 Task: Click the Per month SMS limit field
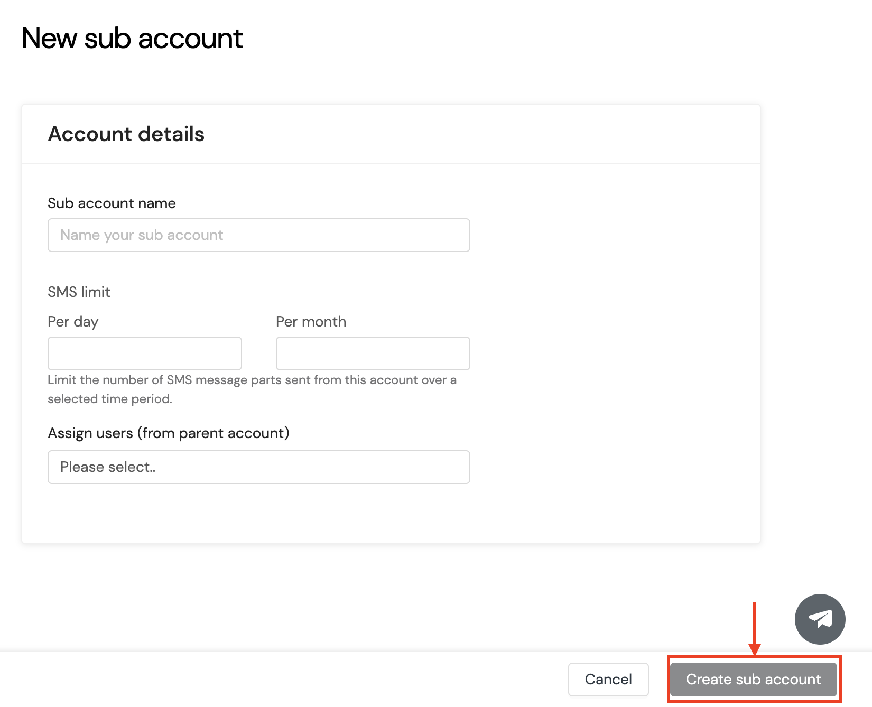coord(373,354)
